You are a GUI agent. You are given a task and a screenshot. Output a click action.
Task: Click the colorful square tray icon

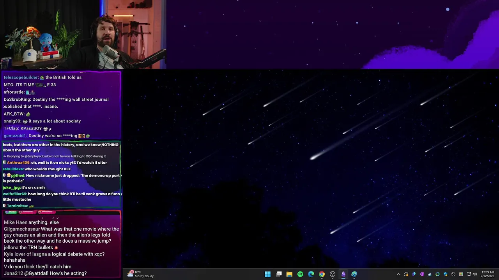click(461, 274)
